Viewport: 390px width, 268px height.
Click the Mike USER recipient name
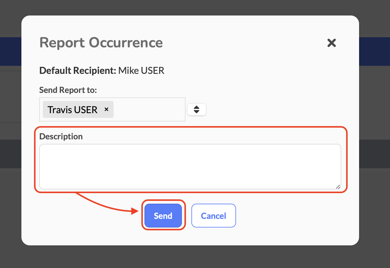point(141,71)
